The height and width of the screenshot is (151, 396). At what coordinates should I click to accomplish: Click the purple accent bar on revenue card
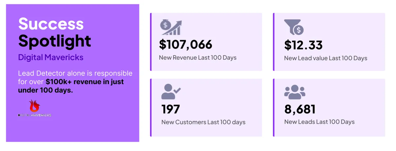(151, 42)
